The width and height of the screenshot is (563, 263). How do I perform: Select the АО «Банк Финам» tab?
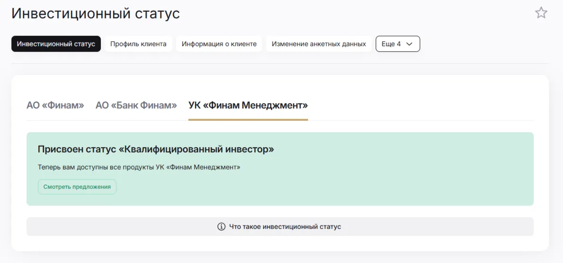click(136, 105)
